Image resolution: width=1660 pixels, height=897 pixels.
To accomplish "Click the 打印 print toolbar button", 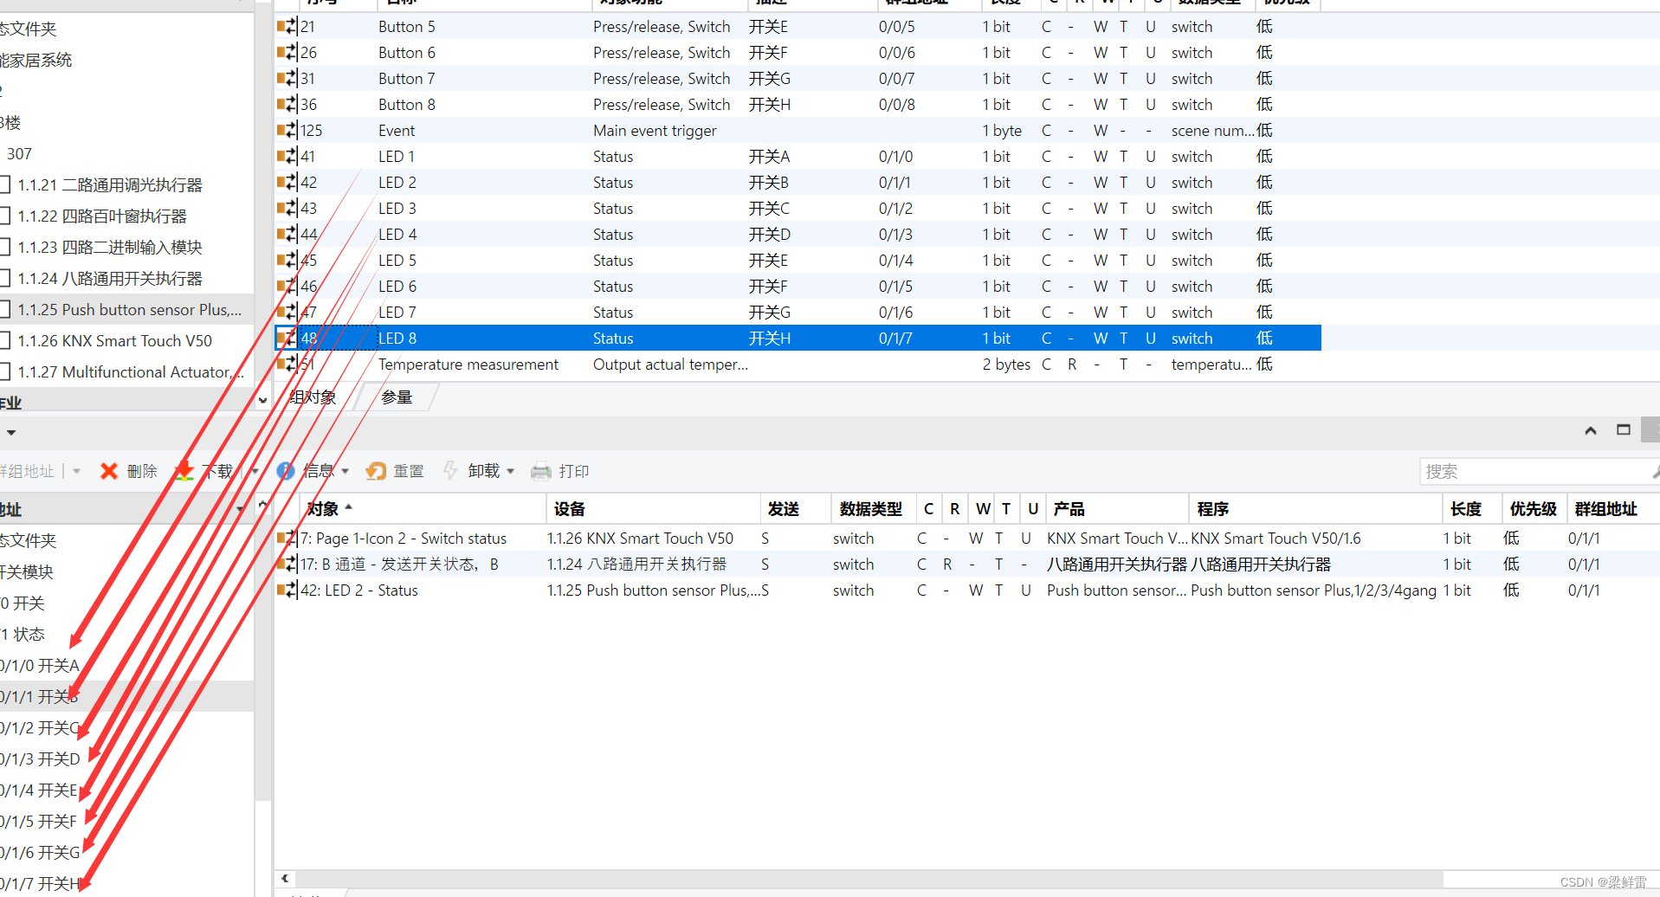I will [x=560, y=471].
